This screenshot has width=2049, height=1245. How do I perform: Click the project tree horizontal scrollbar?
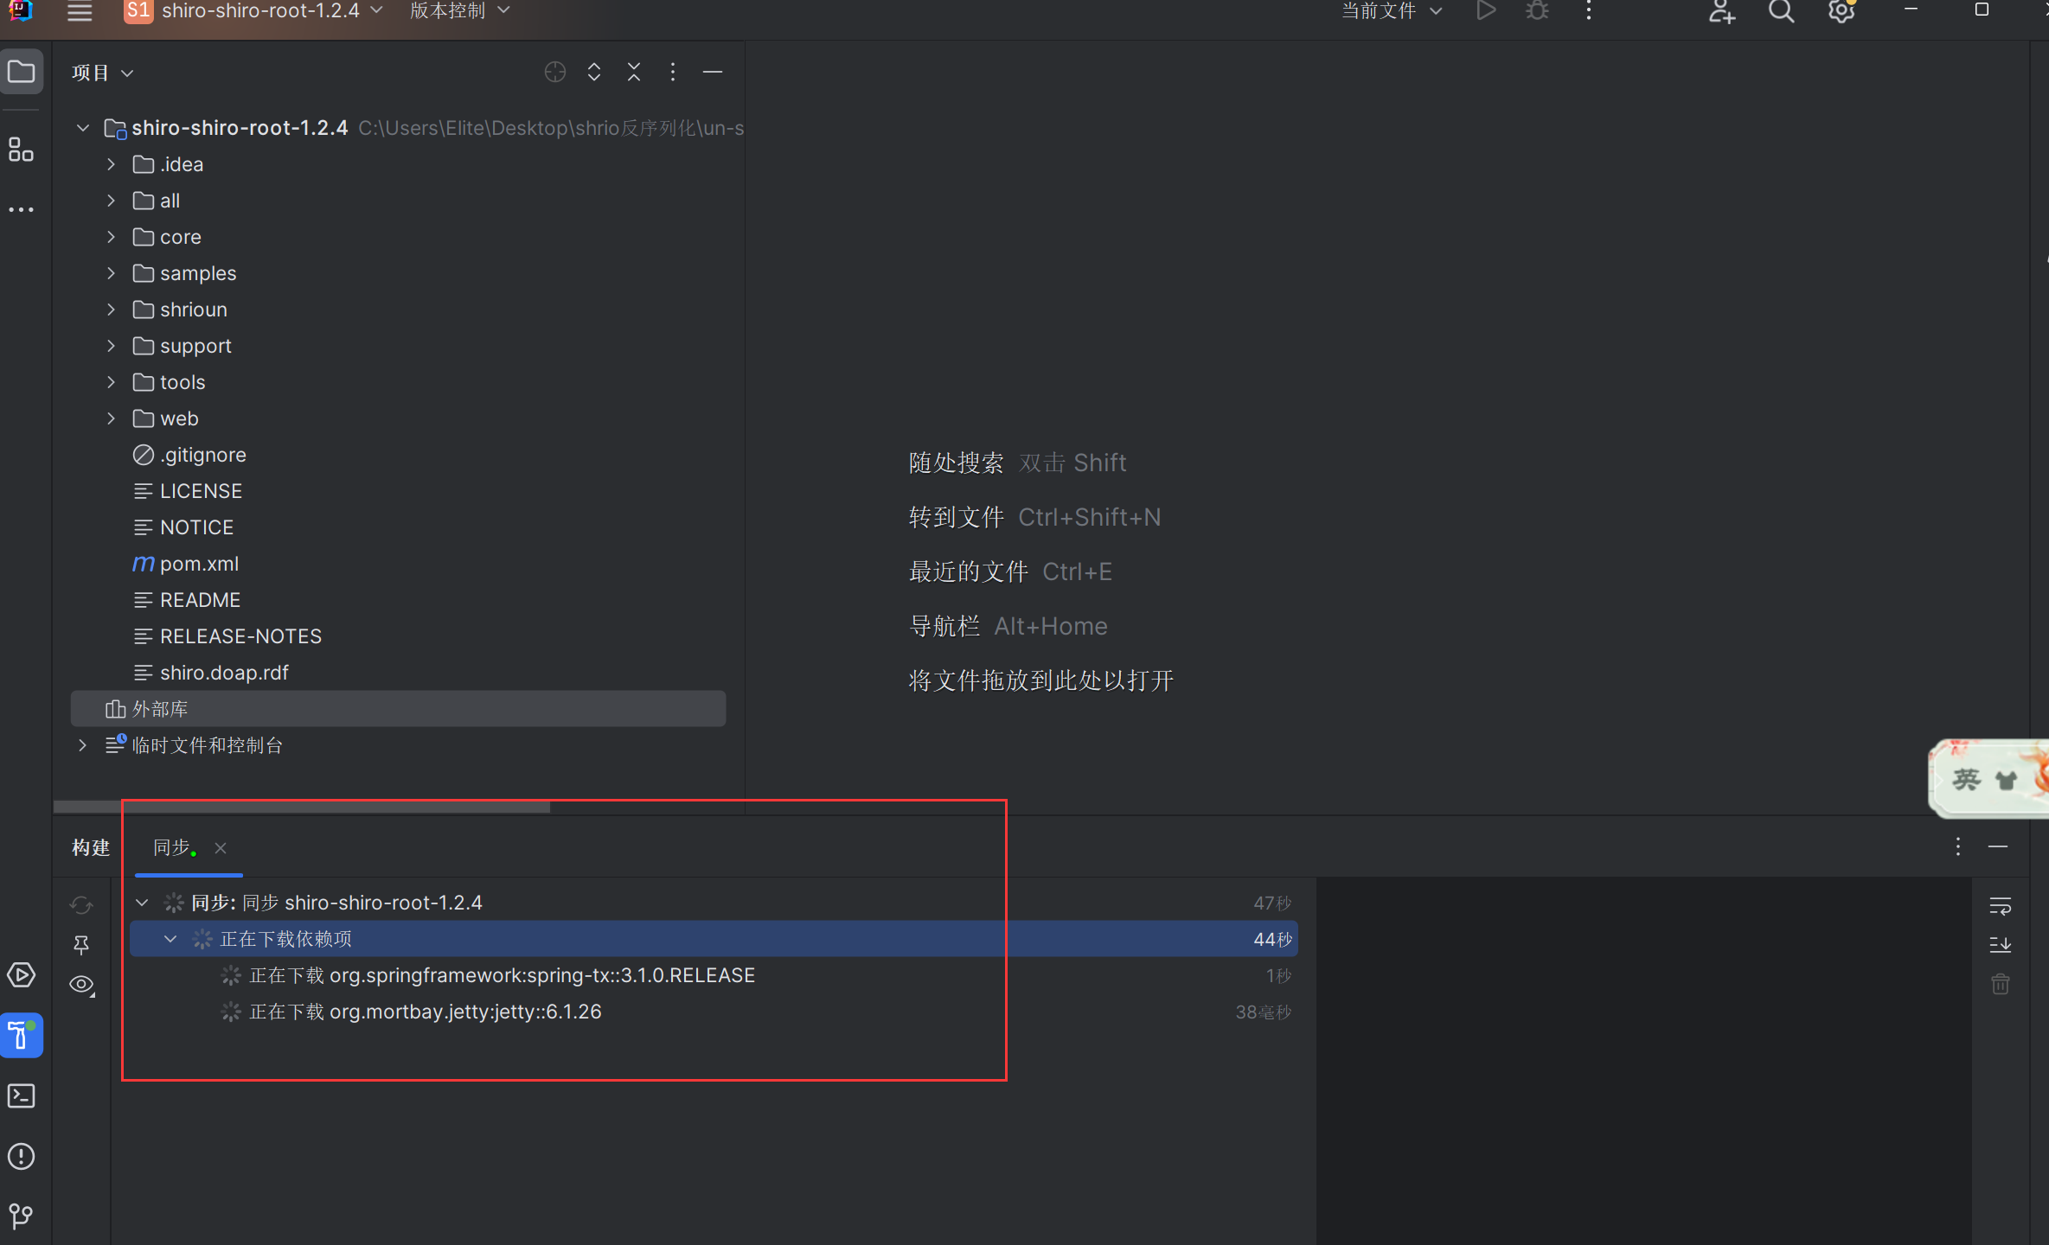tap(301, 807)
